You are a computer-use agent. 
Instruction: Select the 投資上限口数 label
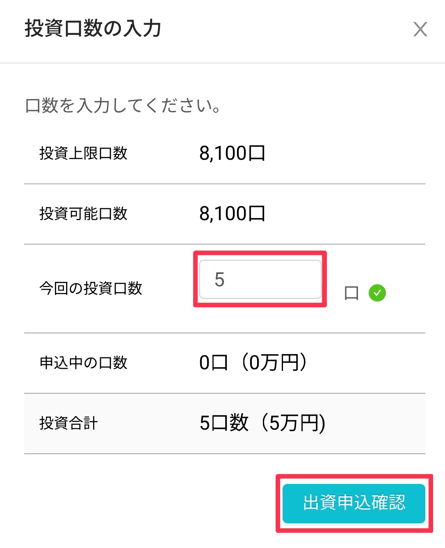pyautogui.click(x=83, y=153)
